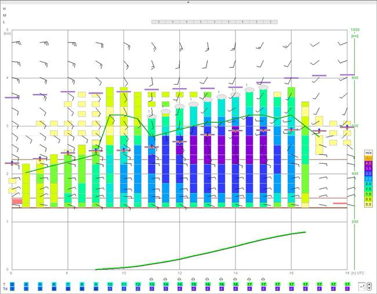This screenshot has width=377, height=294.
Task: Click the red bar at left near 1.4 km
Action: click(17, 201)
